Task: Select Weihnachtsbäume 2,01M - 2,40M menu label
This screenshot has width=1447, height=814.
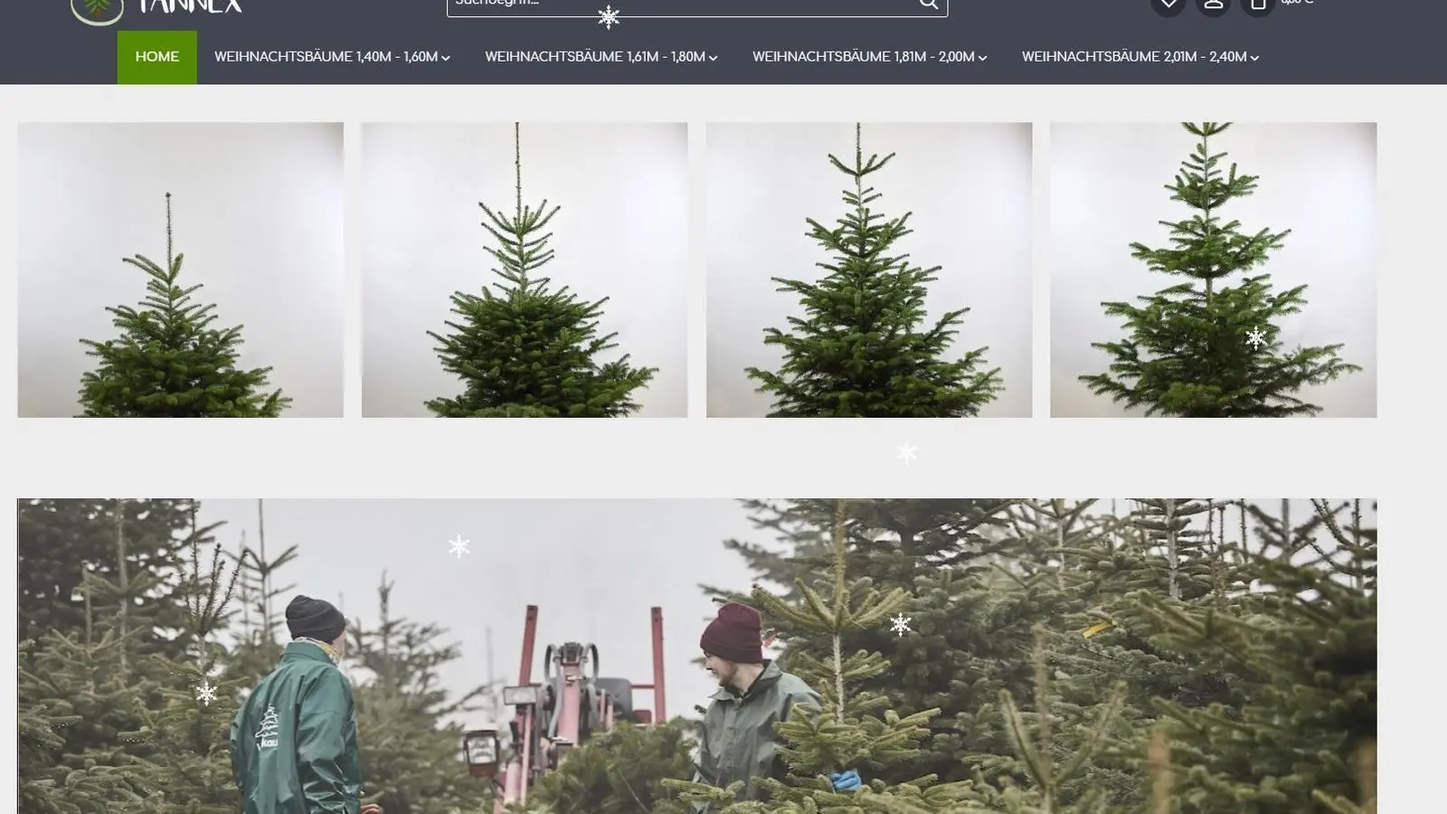Action: pyautogui.click(x=1134, y=57)
